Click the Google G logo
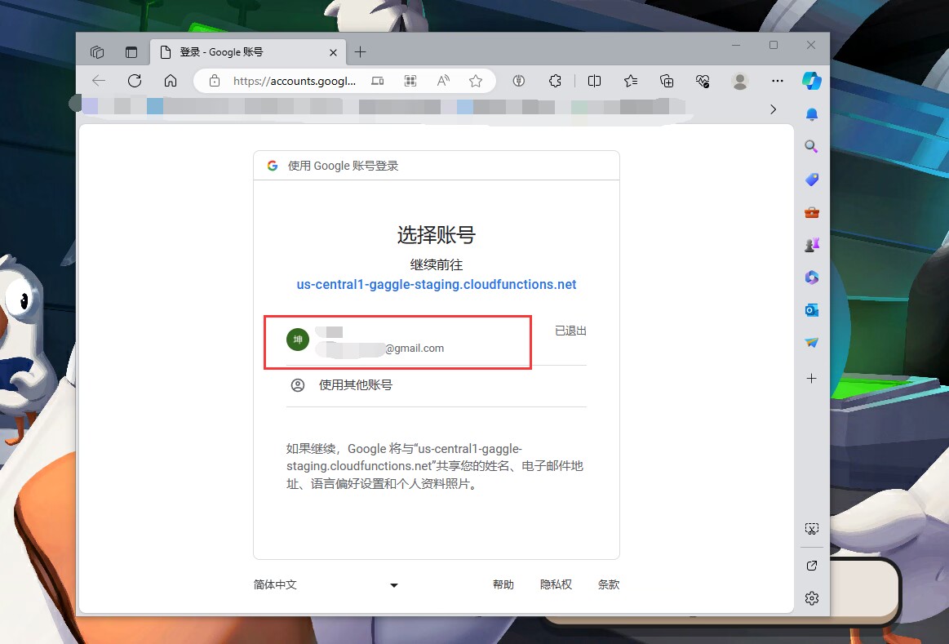This screenshot has height=644, width=949. coord(273,165)
